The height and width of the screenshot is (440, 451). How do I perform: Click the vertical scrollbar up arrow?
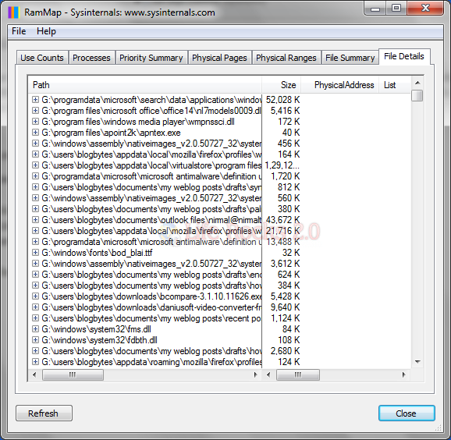pyautogui.click(x=417, y=83)
